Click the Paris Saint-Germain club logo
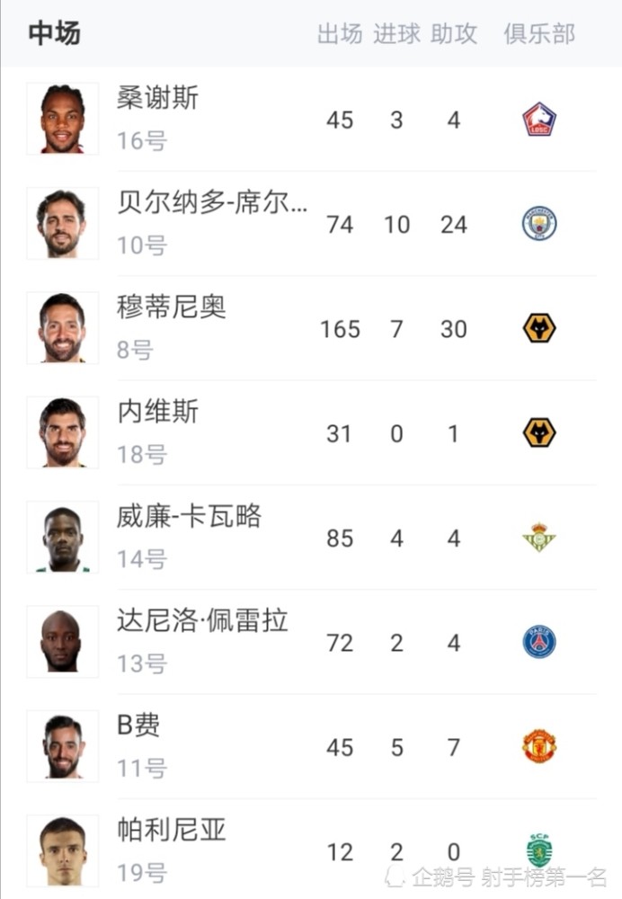622x899 pixels. pos(539,642)
